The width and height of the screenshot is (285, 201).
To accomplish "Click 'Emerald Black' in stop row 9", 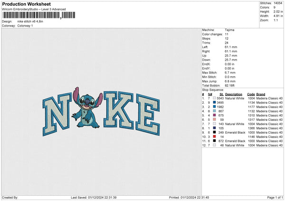I will [x=235, y=132].
